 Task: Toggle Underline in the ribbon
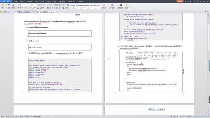tap(23, 8)
